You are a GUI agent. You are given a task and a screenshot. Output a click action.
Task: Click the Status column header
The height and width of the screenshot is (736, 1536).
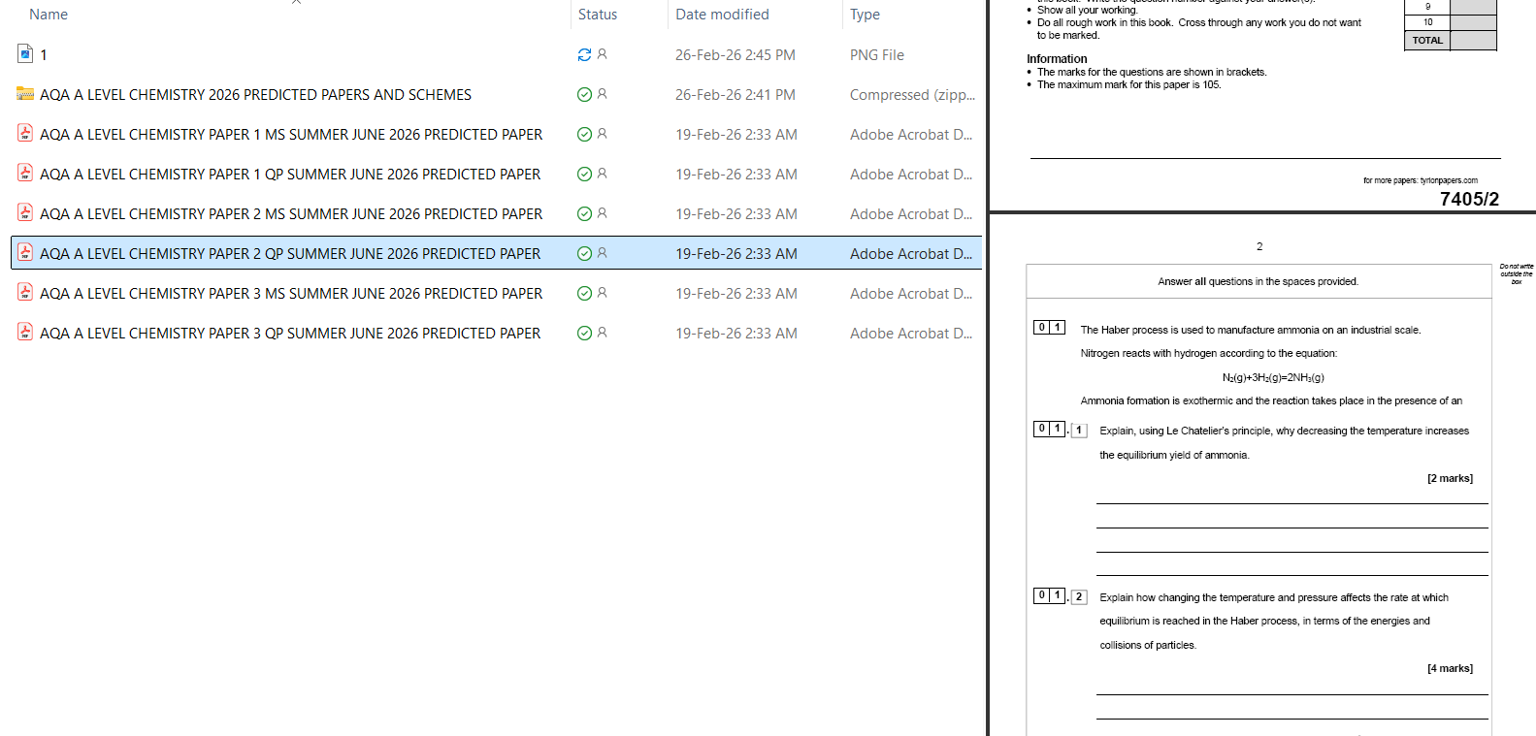[x=598, y=15]
